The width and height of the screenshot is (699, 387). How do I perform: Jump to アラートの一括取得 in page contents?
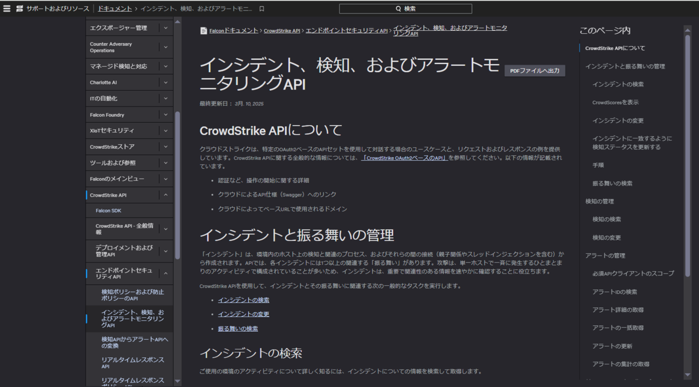coord(618,328)
